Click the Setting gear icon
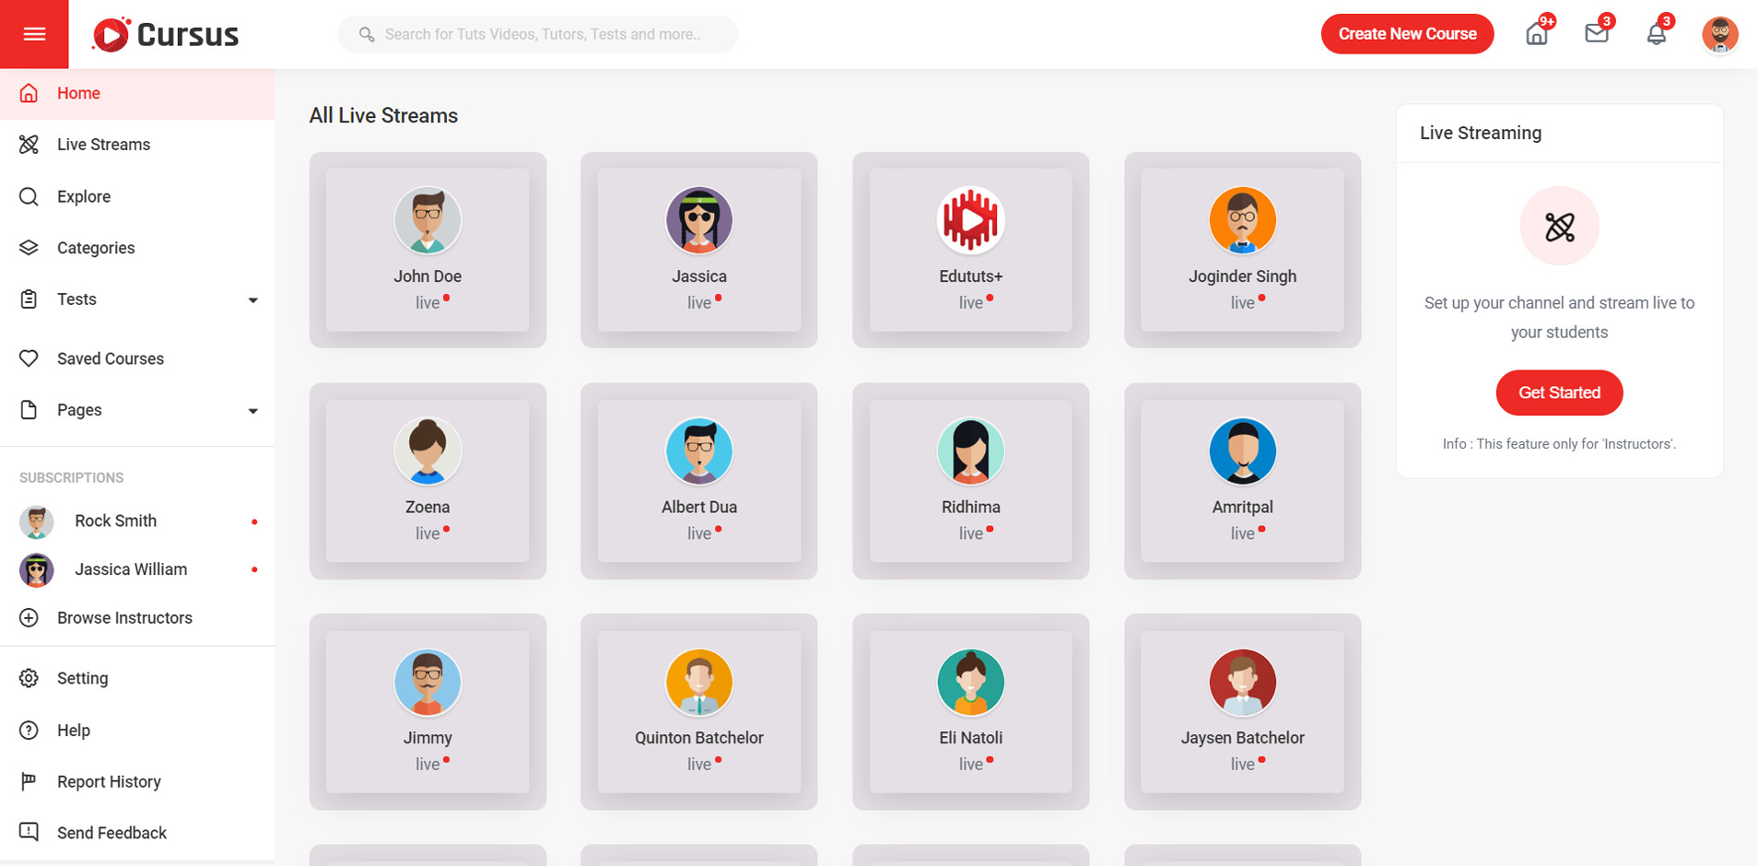1758x866 pixels. pyautogui.click(x=29, y=678)
